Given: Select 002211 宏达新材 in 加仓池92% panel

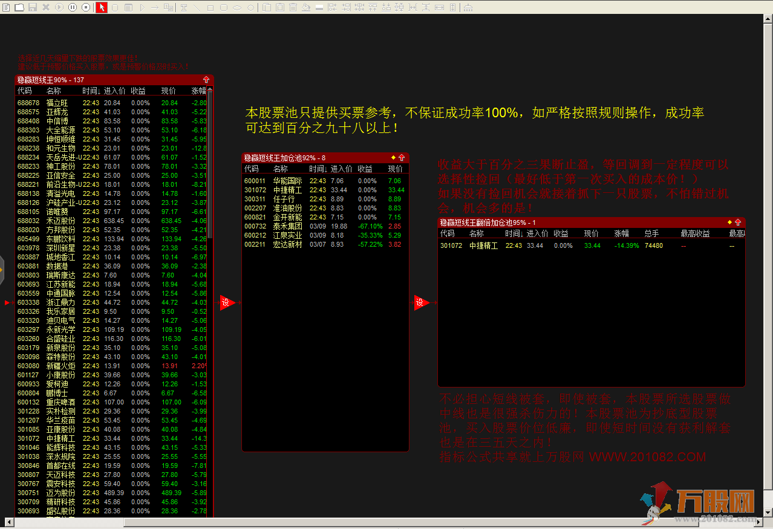Looking at the screenshot, I should click(325, 244).
